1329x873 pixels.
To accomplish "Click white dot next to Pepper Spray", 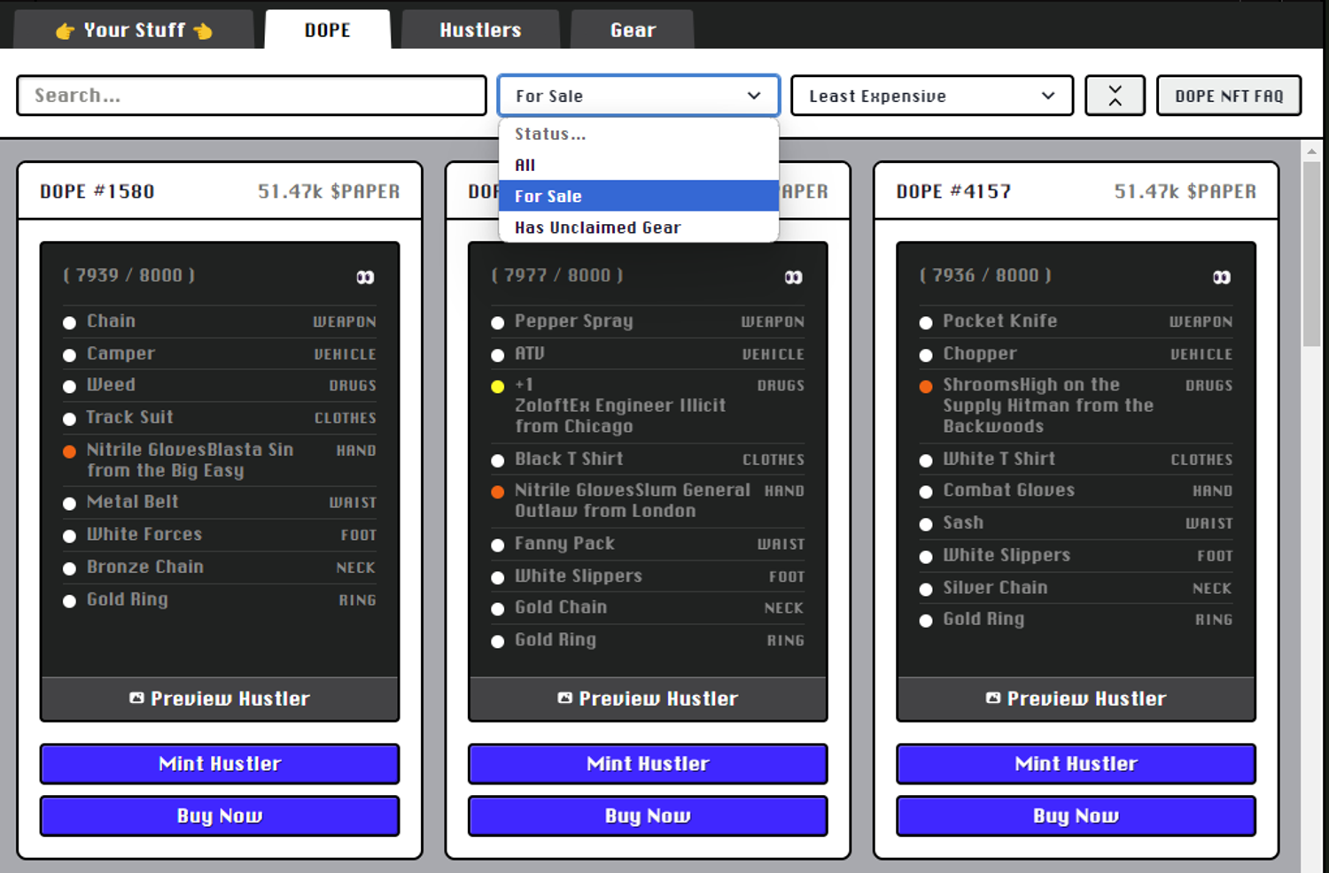I will [498, 323].
